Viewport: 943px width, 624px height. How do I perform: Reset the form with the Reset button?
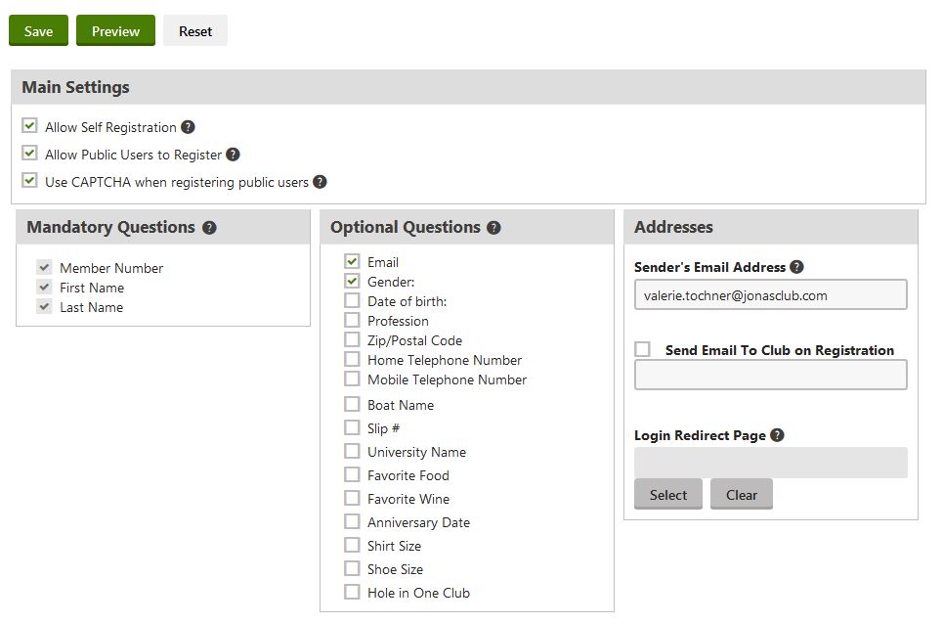click(195, 30)
